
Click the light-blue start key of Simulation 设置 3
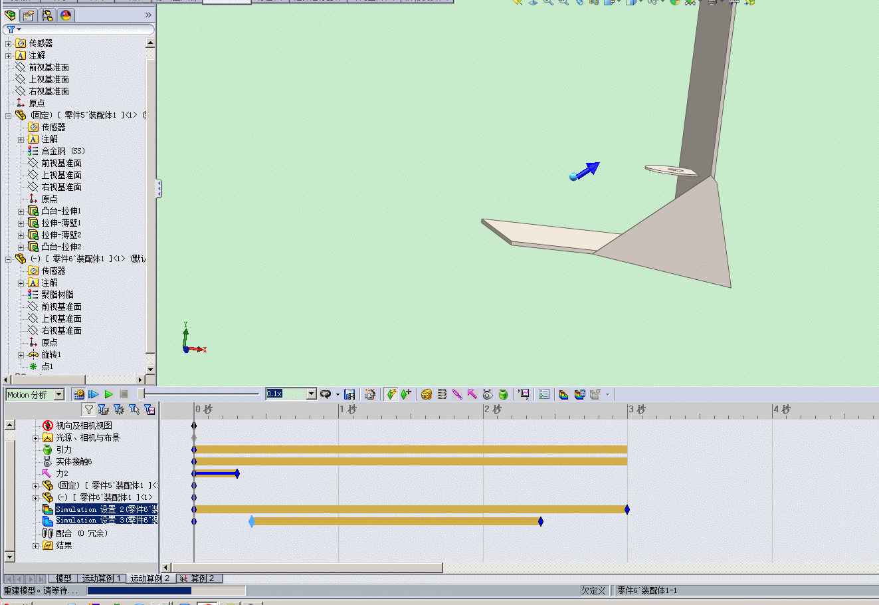[x=252, y=522]
